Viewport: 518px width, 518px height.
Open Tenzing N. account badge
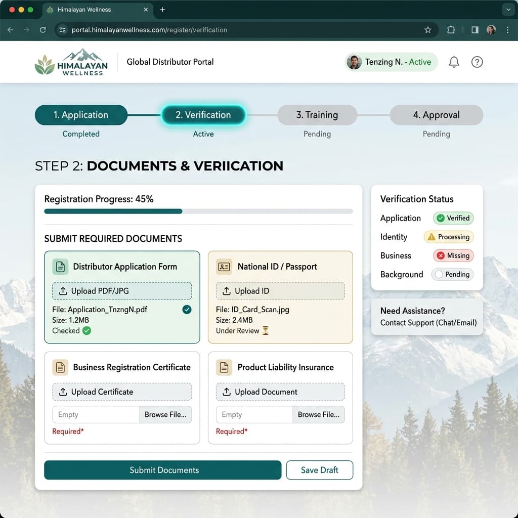pyautogui.click(x=391, y=62)
